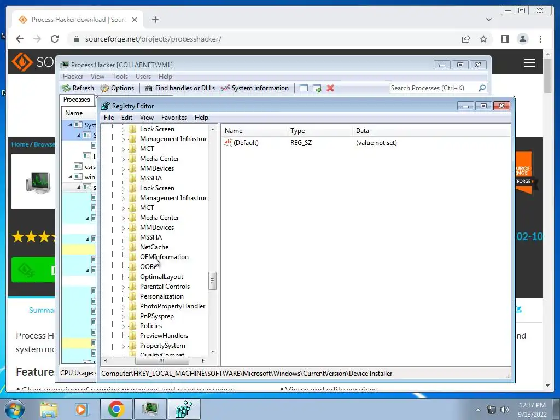Click the Windows Start button
The width and height of the screenshot is (560, 420).
(x=14, y=409)
